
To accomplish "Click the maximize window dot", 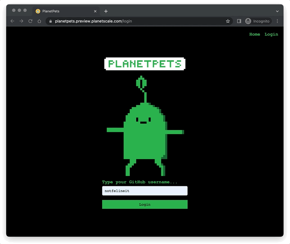I will 25,10.
